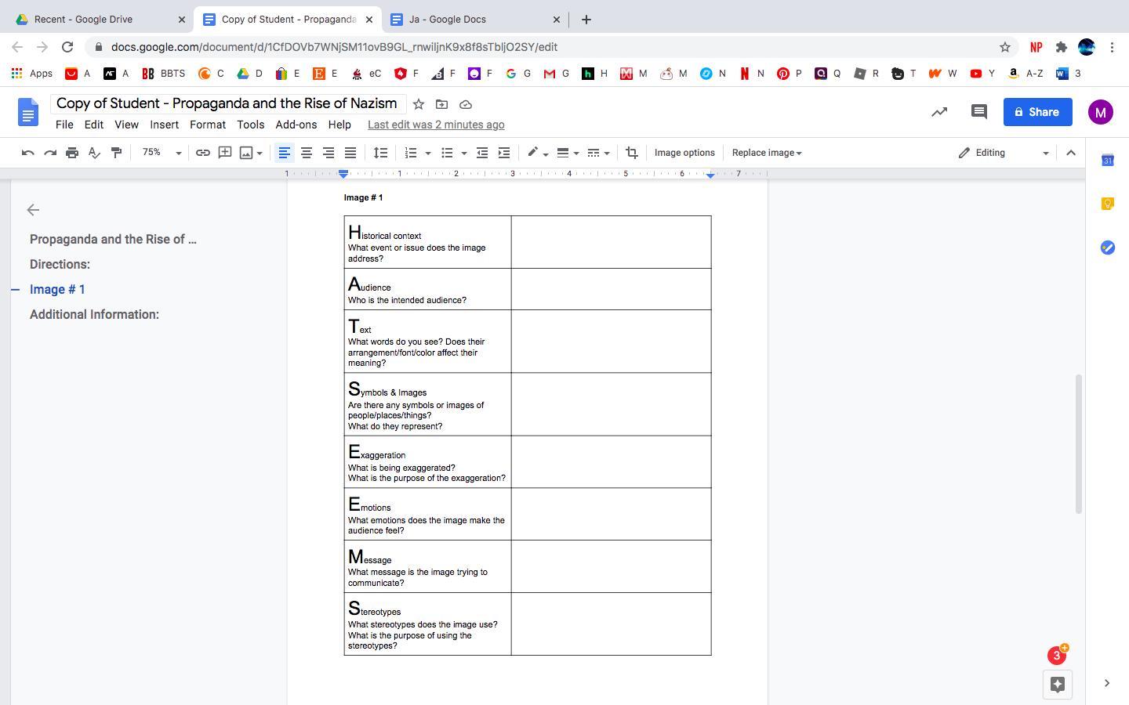Select the Paint format tool
This screenshot has width=1129, height=705.
(116, 153)
